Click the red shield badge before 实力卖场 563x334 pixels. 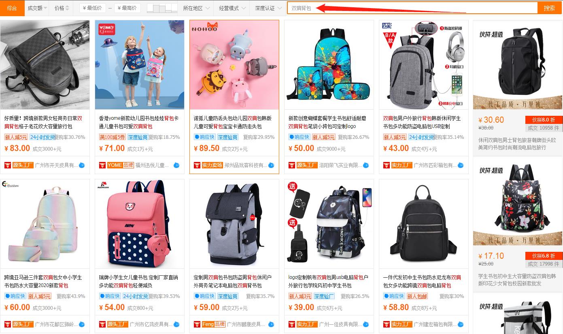coord(197,165)
